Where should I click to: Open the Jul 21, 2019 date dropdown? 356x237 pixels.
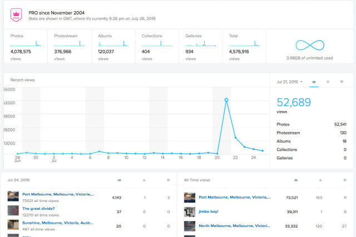[289, 82]
